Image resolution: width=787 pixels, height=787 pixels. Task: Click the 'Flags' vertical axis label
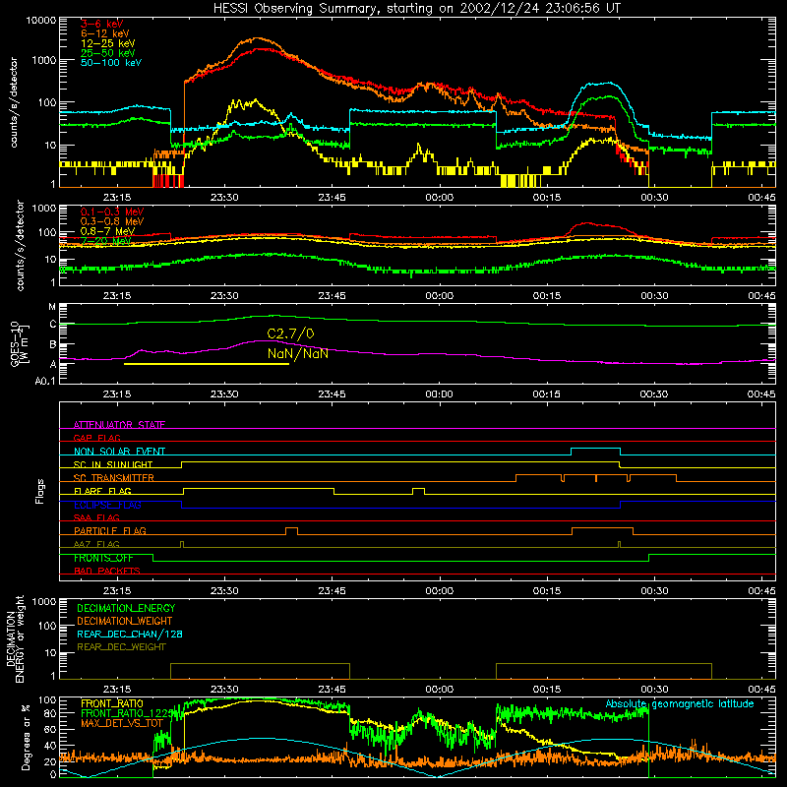click(x=40, y=491)
